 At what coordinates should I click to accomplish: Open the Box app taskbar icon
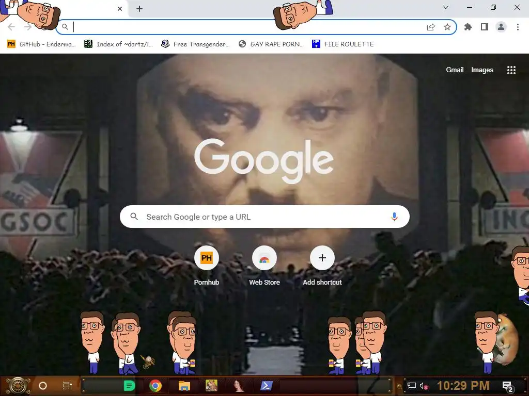point(211,386)
